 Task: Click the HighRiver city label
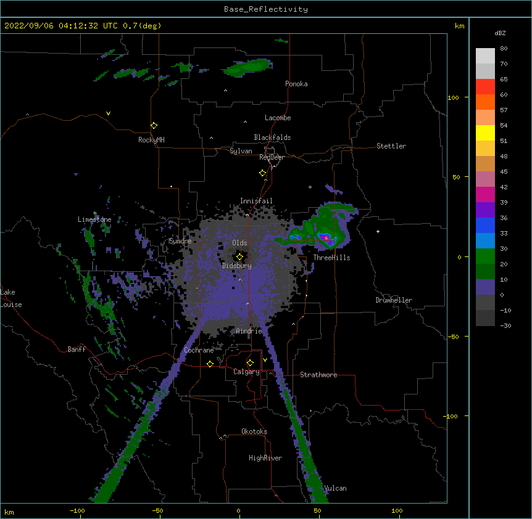(265, 458)
